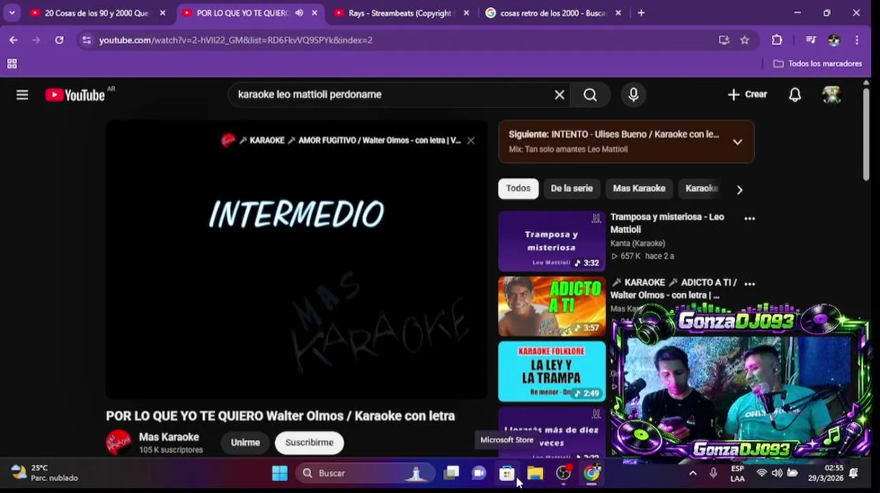Install app icon in address bar
This screenshot has width=880, height=493.
coord(724,40)
